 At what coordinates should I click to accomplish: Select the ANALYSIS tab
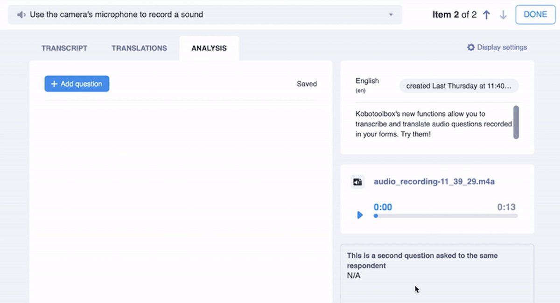pos(209,48)
